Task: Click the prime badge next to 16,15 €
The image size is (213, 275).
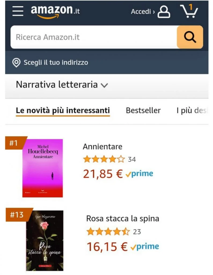Action: point(145,247)
